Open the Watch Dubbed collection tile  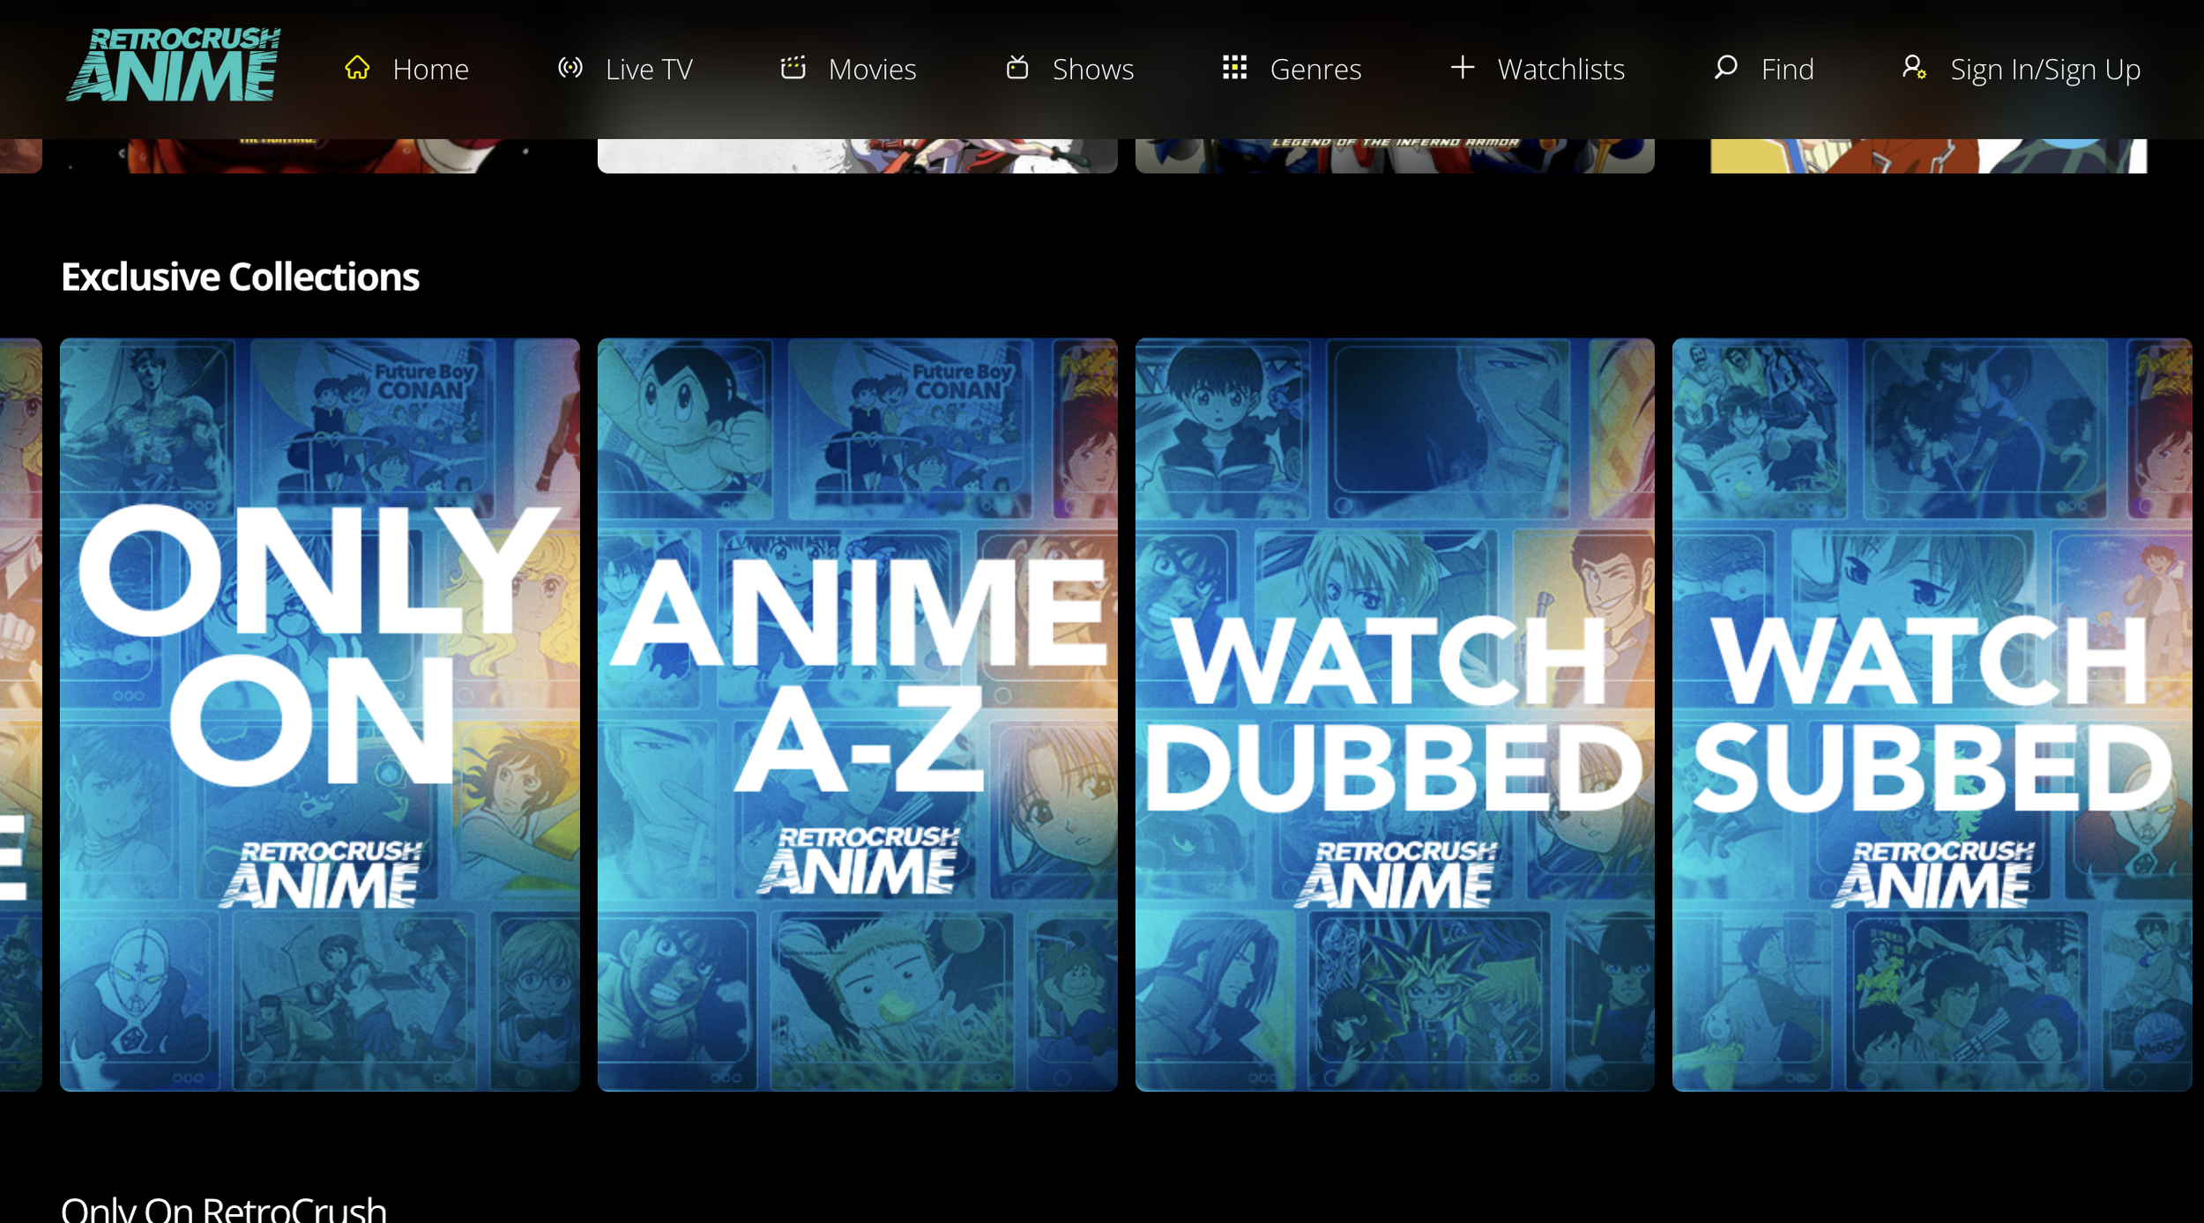pyautogui.click(x=1396, y=714)
